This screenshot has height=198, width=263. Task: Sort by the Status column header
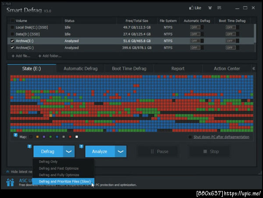69,21
